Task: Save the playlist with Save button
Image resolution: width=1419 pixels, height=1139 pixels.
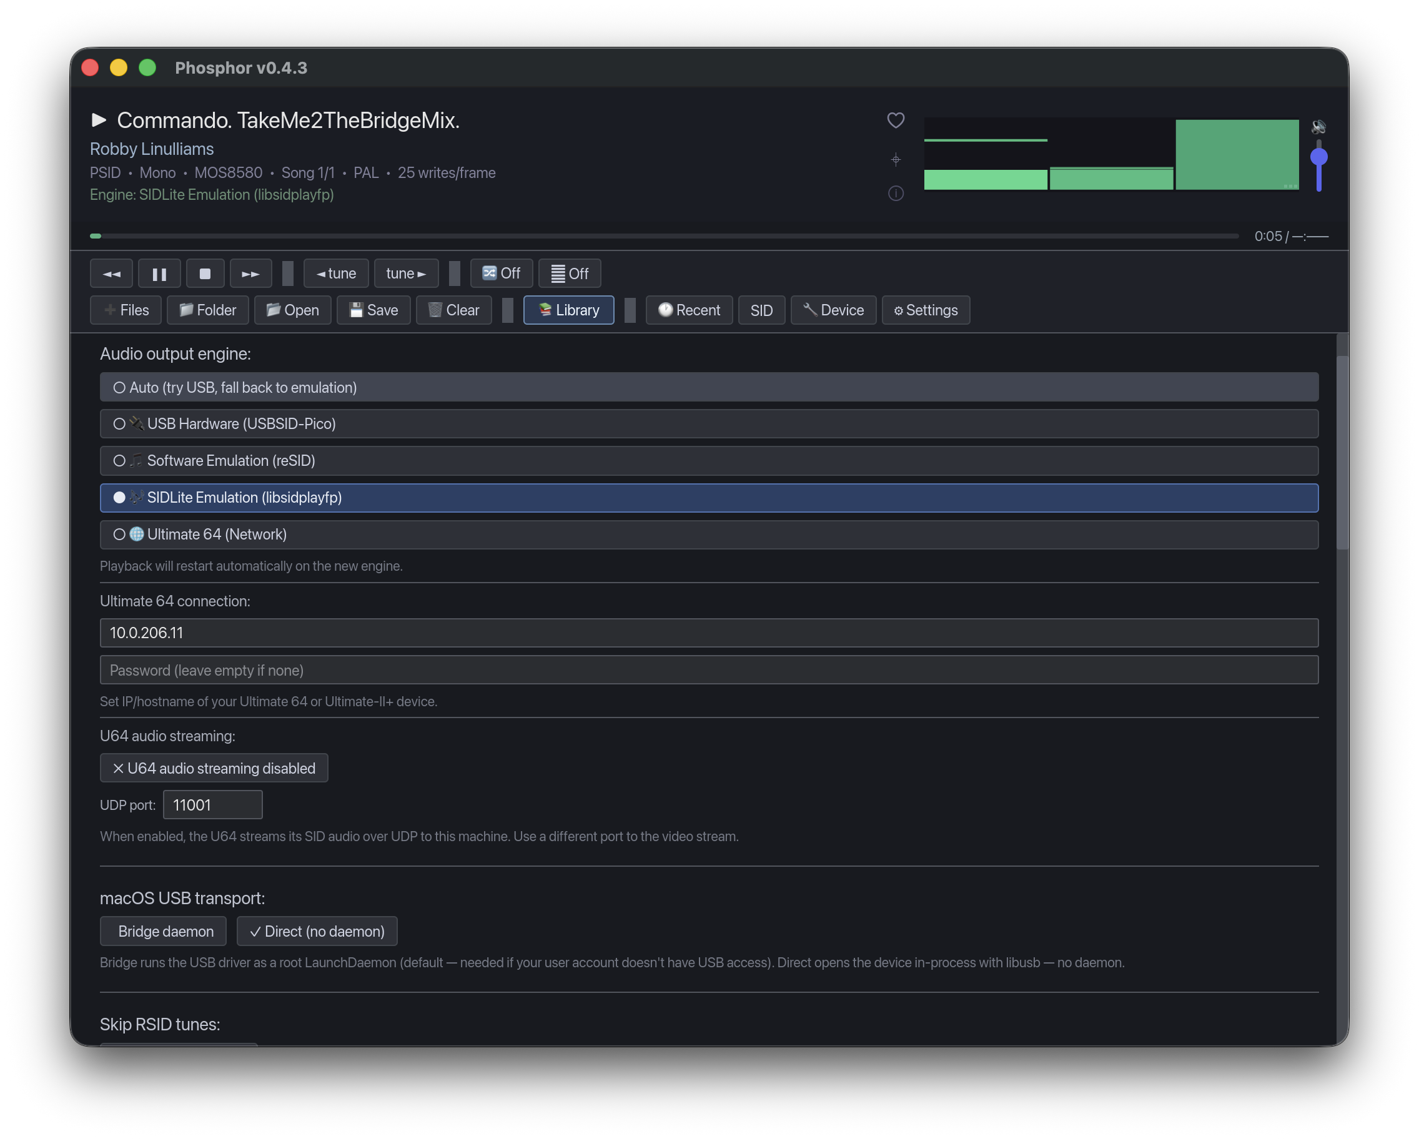Action: (x=374, y=310)
